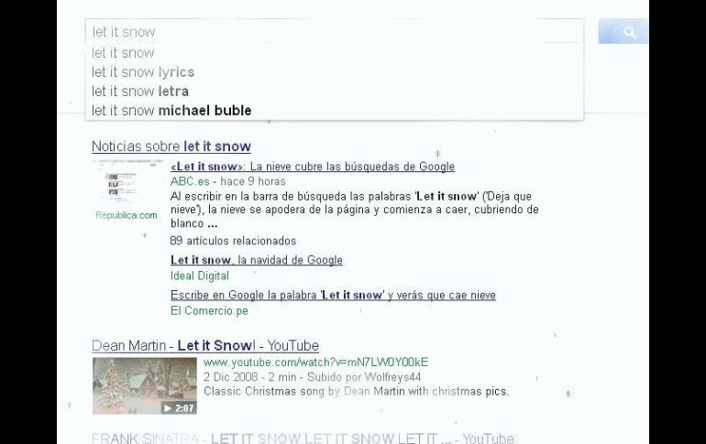
Task: Select 'let it snow michael buble' suggestion
Action: (x=171, y=111)
